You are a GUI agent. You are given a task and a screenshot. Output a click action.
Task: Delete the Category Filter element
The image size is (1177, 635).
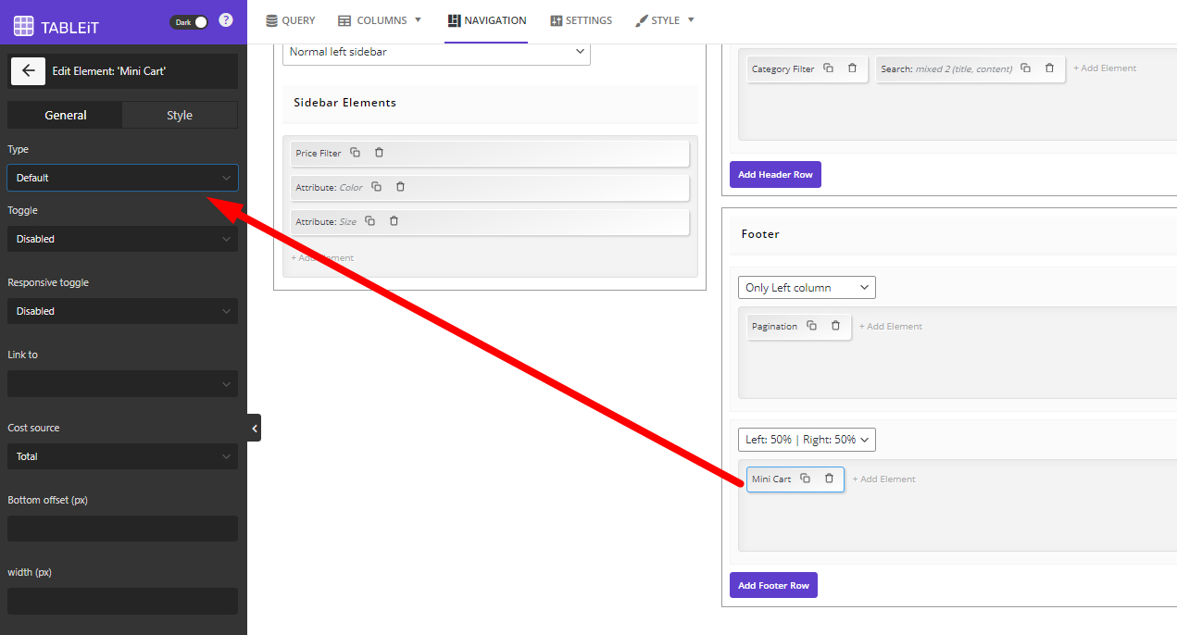coord(852,68)
